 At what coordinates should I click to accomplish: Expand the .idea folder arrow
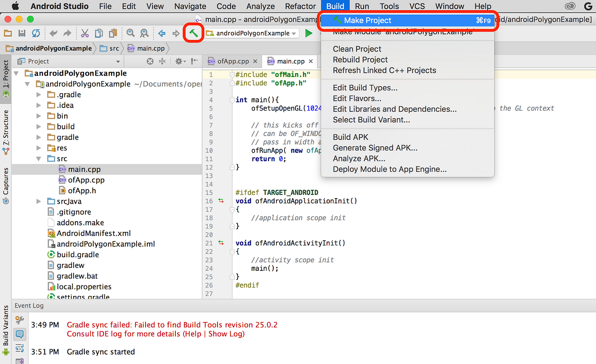(39, 105)
